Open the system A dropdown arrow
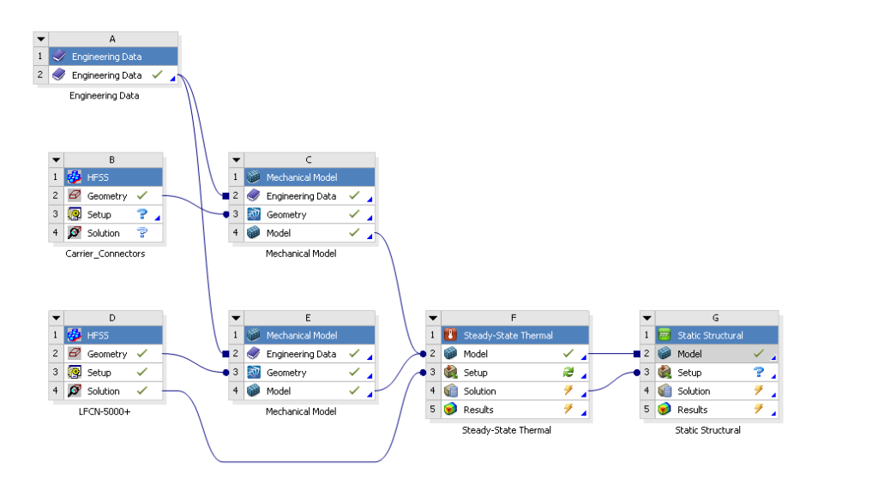The image size is (878, 485). click(41, 39)
